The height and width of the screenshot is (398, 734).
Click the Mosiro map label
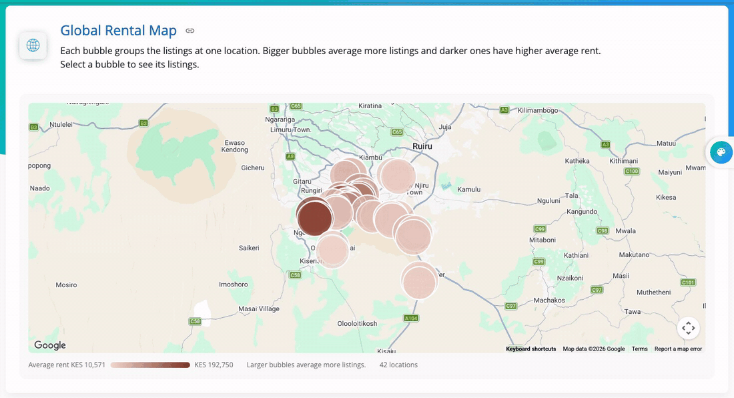[66, 284]
